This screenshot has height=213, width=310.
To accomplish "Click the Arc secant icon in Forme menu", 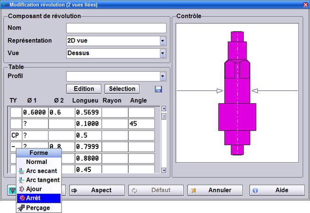I will click(x=21, y=171).
